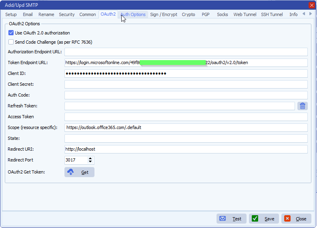The width and height of the screenshot is (317, 228).
Task: Open the Socks tab
Action: 223,14
